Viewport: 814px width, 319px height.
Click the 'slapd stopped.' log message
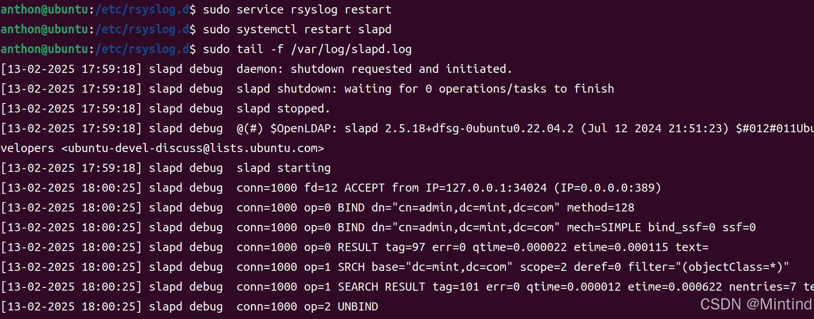pos(283,108)
